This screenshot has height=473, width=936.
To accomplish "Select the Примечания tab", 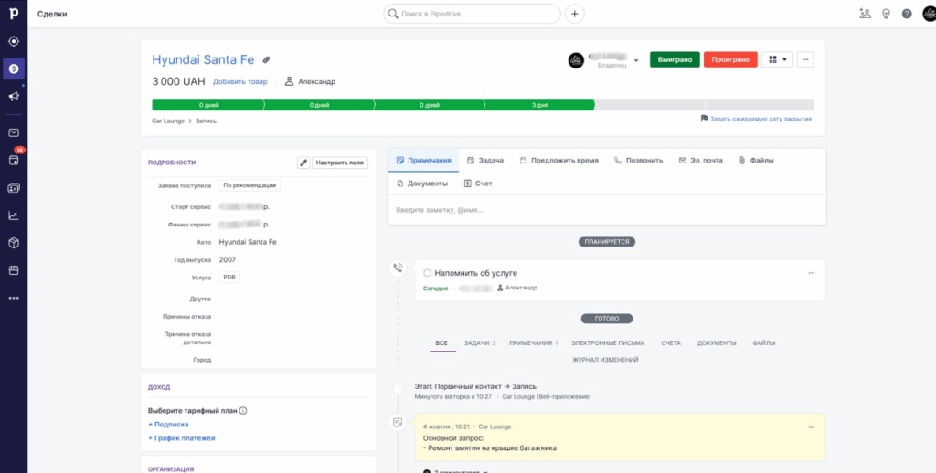I will coord(423,161).
